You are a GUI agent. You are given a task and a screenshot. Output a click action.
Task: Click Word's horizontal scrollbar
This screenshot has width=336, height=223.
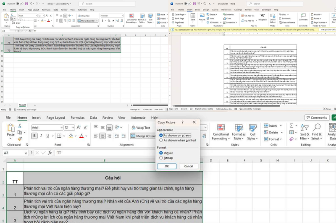[227, 105]
